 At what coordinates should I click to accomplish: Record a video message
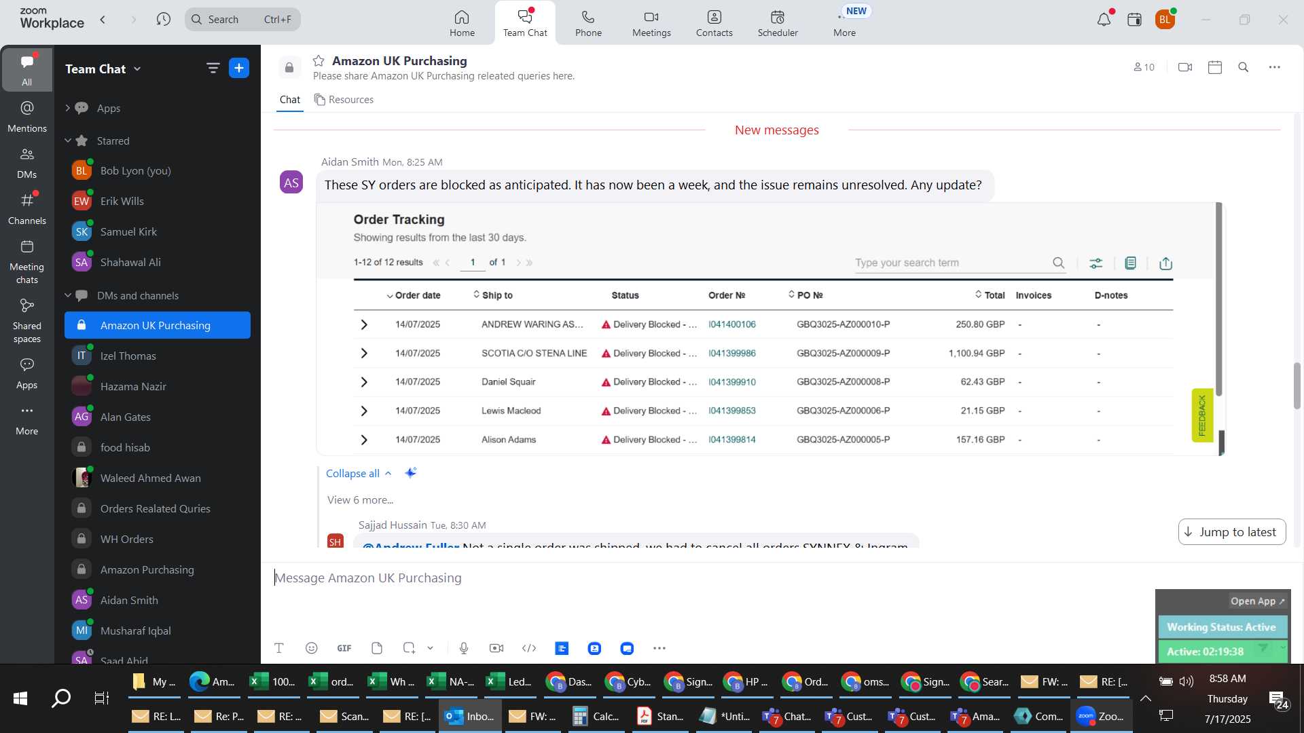496,648
